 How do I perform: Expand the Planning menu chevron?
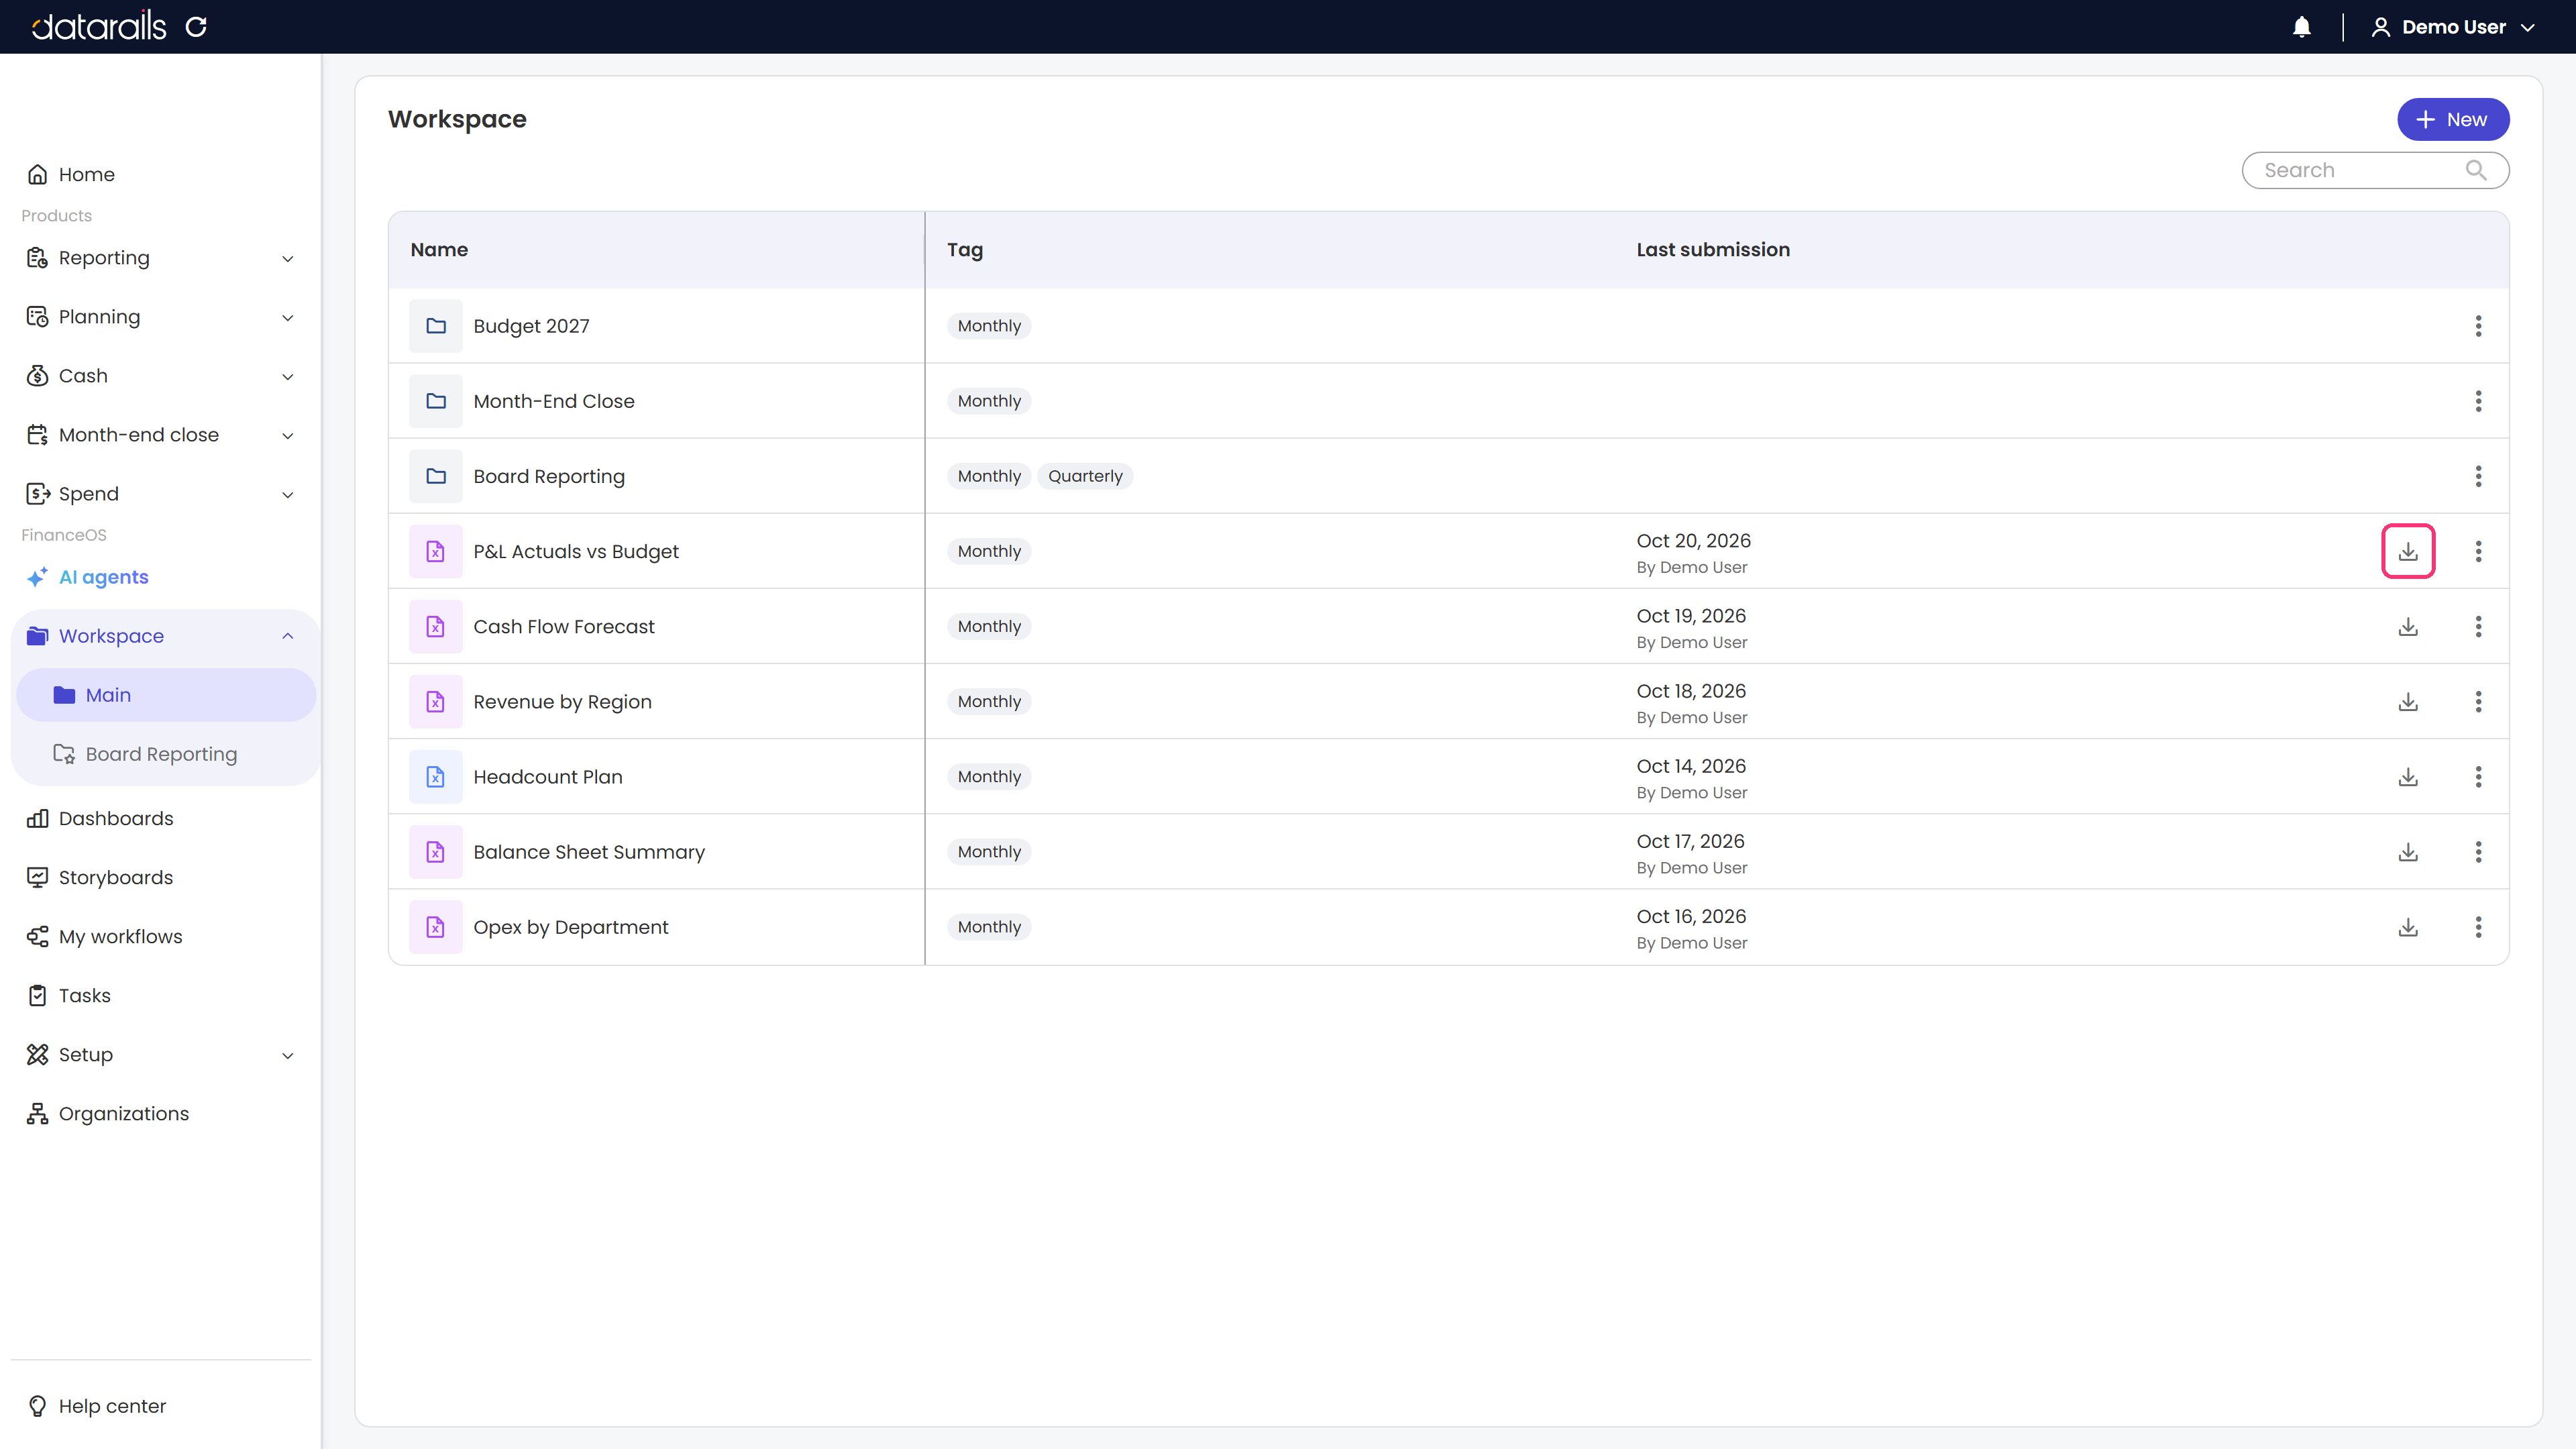click(288, 318)
